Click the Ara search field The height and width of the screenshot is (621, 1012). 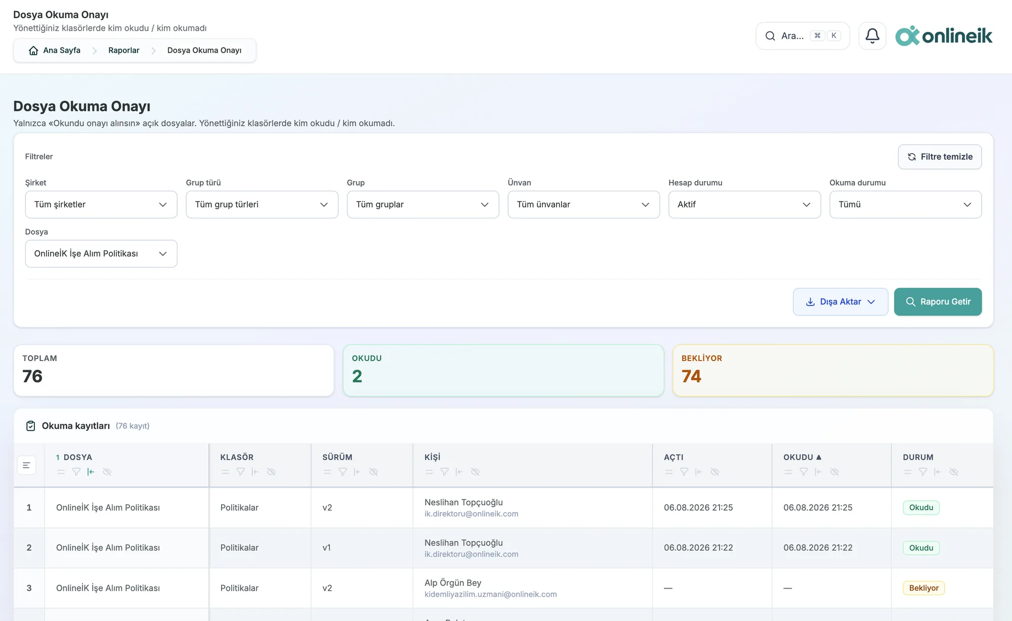pos(803,36)
